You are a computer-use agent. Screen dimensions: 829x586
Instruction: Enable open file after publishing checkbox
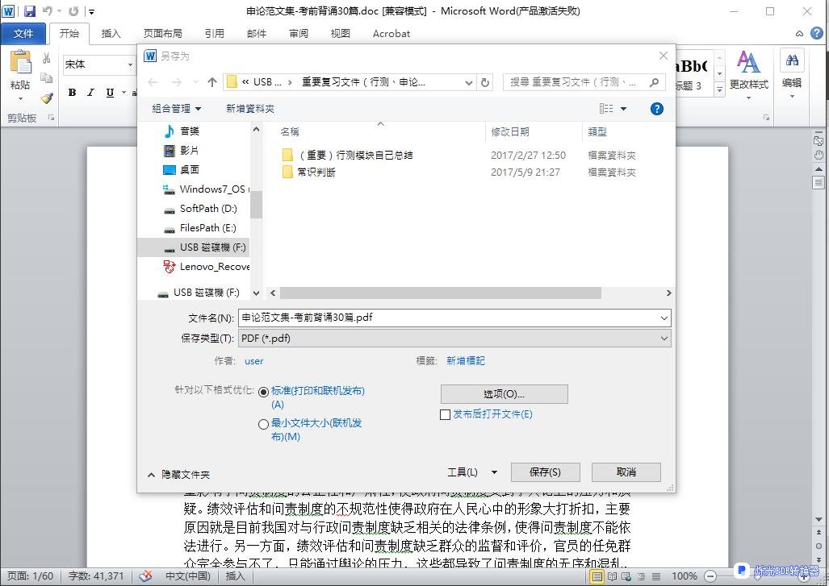coord(445,414)
